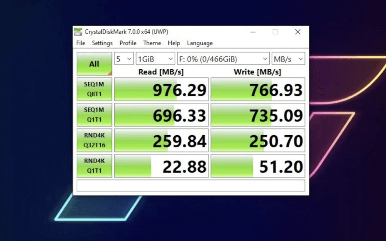Click the 735.09 write result
This screenshot has height=241, width=386.
(258, 115)
